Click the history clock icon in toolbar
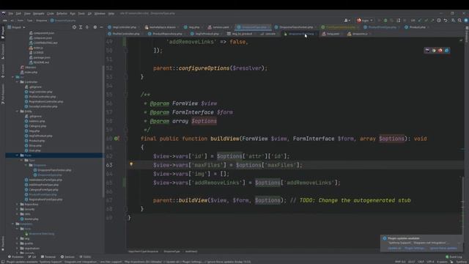The height and width of the screenshot is (264, 469). pyautogui.click(x=439, y=21)
